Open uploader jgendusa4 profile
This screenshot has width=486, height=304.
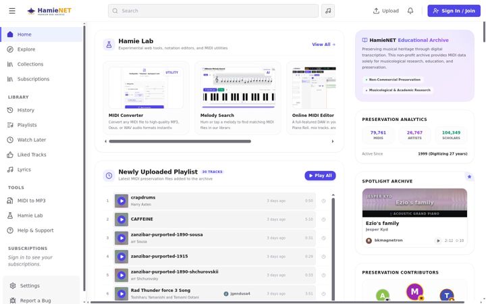click(237, 294)
